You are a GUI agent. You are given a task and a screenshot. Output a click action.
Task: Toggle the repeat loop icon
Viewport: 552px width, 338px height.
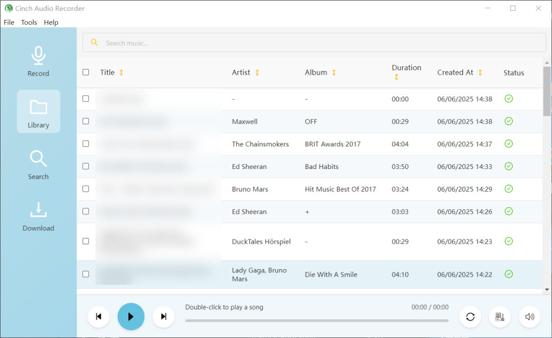470,316
